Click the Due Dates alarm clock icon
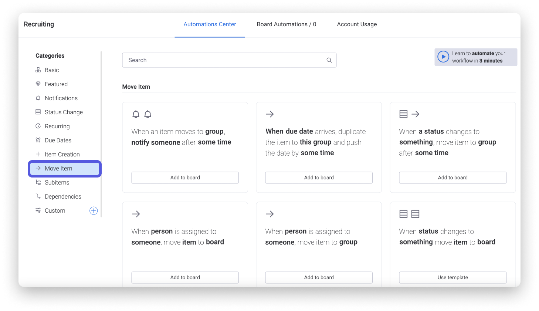This screenshot has height=311, width=539. tap(38, 140)
